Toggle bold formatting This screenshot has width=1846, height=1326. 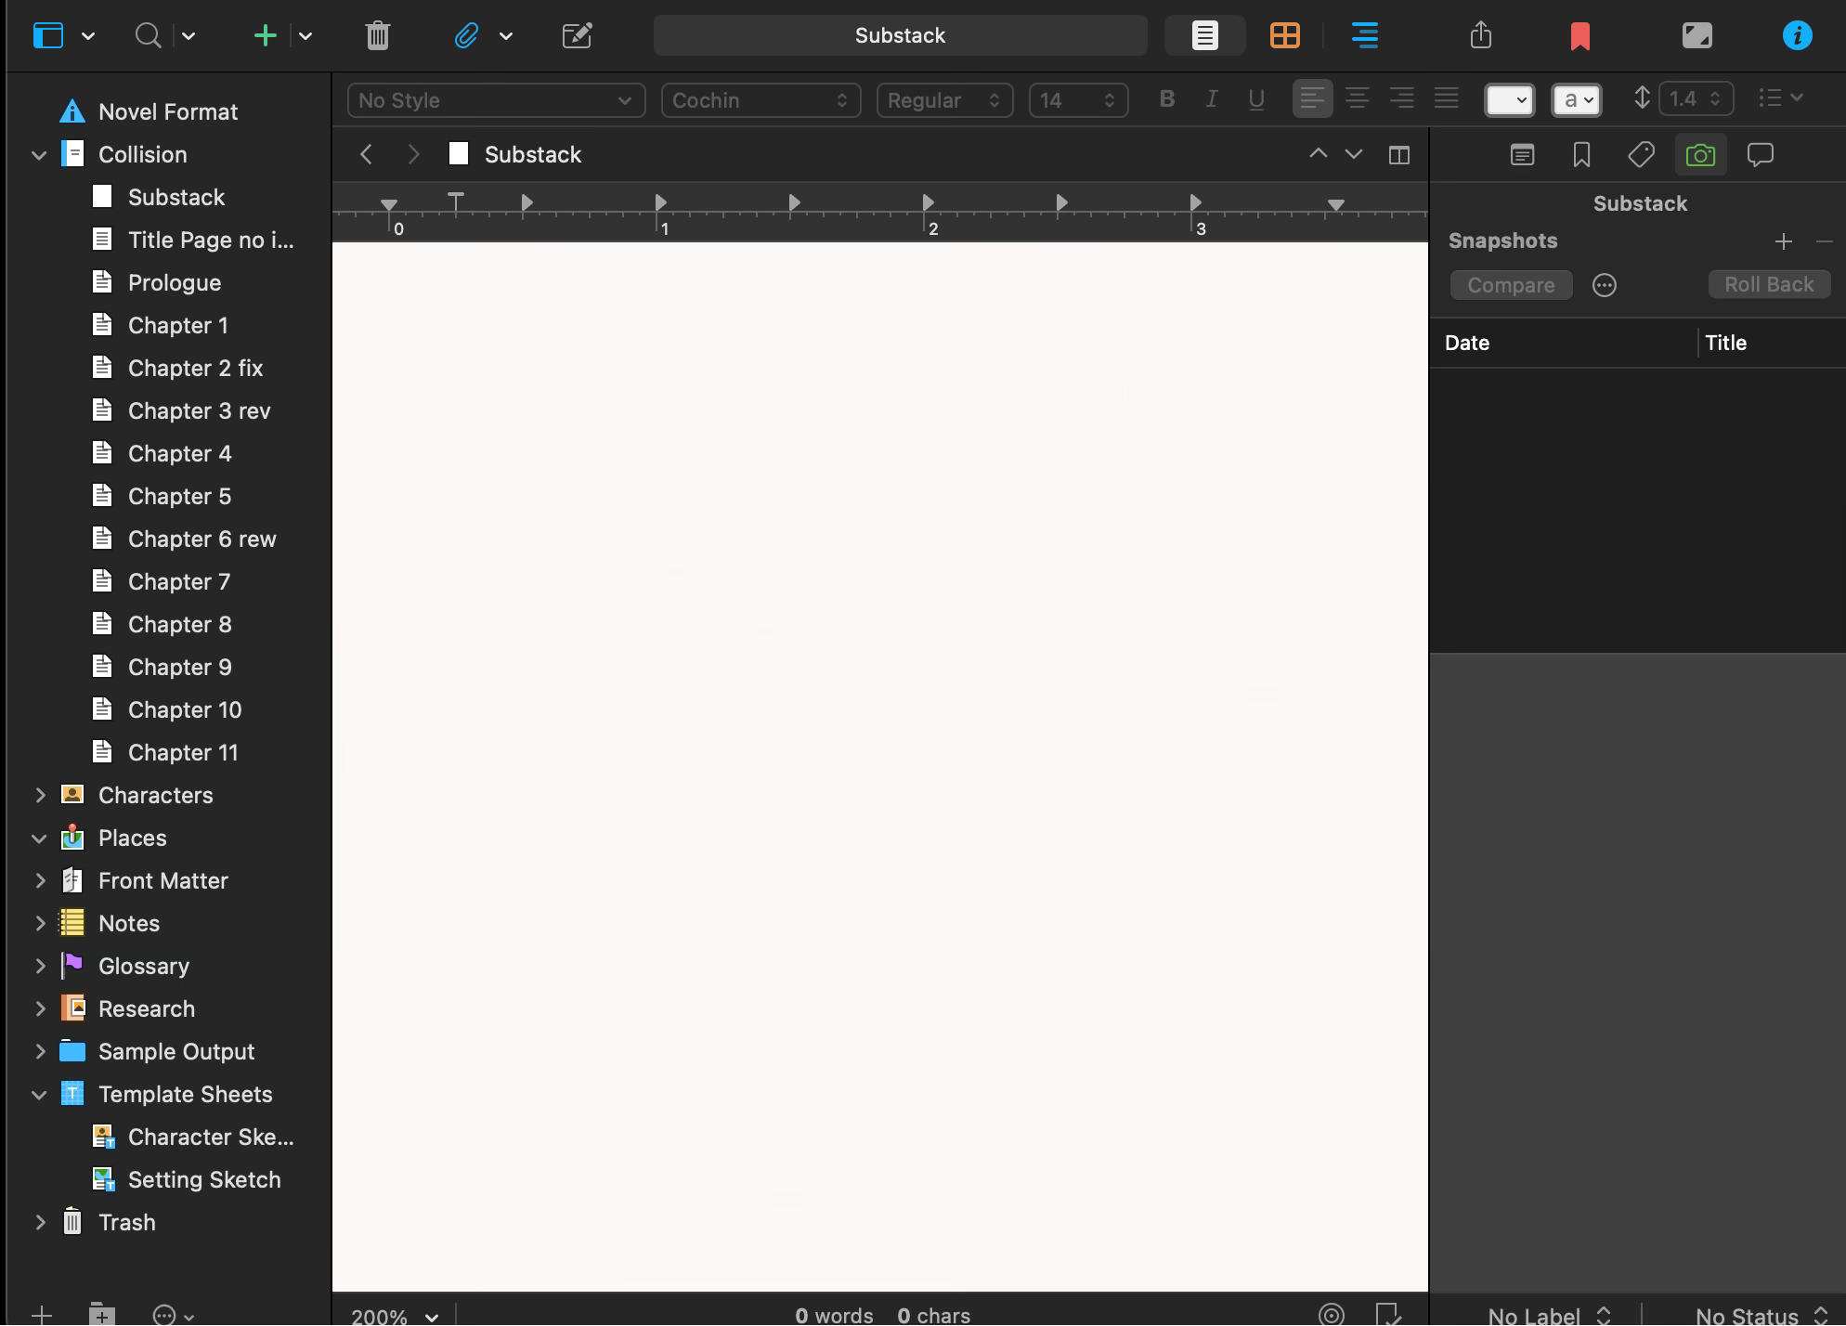pos(1167,99)
